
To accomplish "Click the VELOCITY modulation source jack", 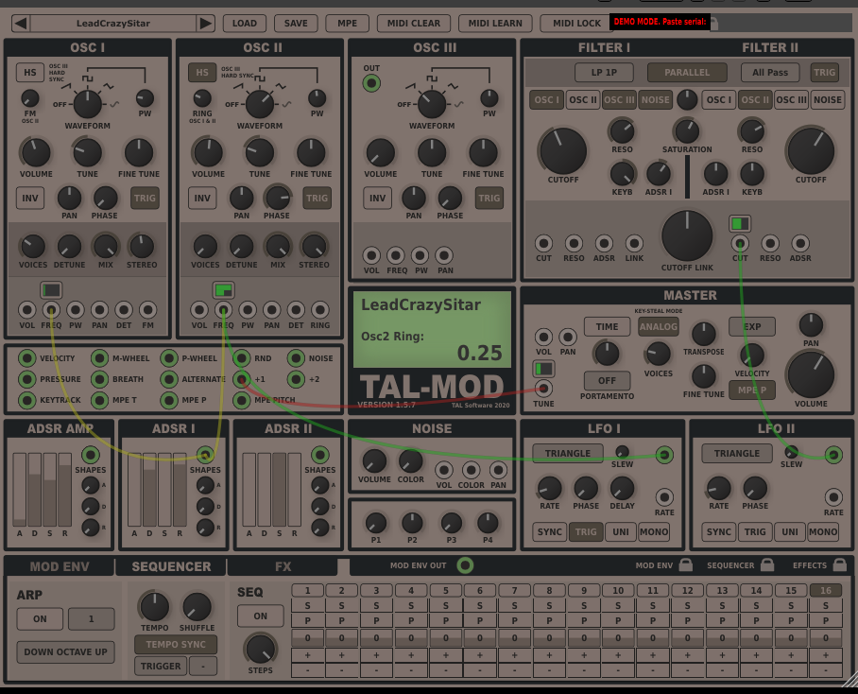I will click(27, 358).
